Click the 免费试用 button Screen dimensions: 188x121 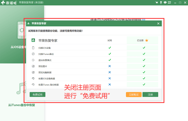tap(38, 95)
